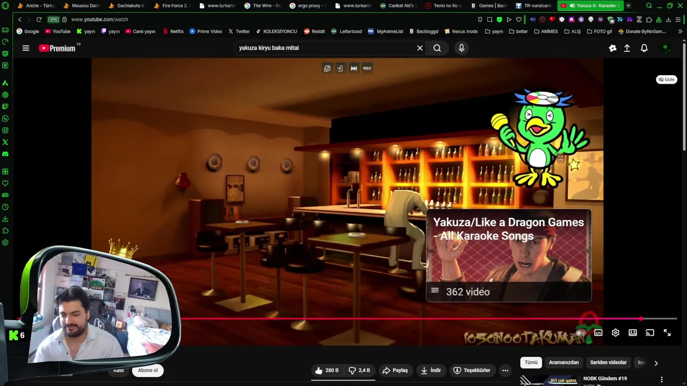
Task: Open Prime Video bookmark
Action: tap(206, 32)
